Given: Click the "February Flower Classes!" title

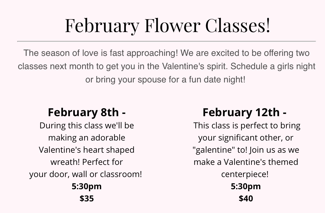Looking at the screenshot, I should click(x=167, y=25).
